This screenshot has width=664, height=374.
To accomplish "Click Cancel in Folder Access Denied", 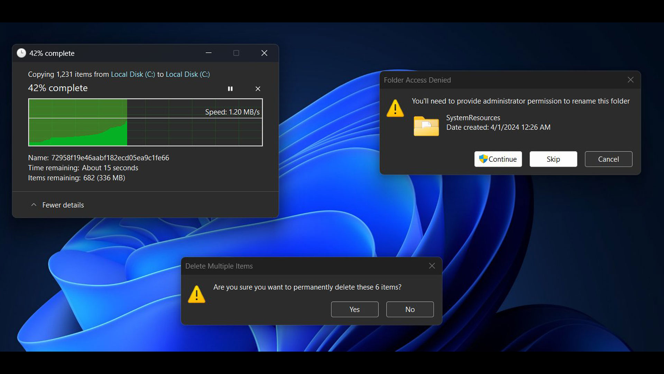I will [x=609, y=159].
